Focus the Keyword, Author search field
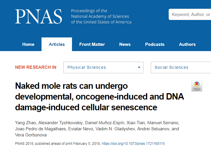Image resolution: width=211 pixels, height=148 pixels. tap(190, 15)
